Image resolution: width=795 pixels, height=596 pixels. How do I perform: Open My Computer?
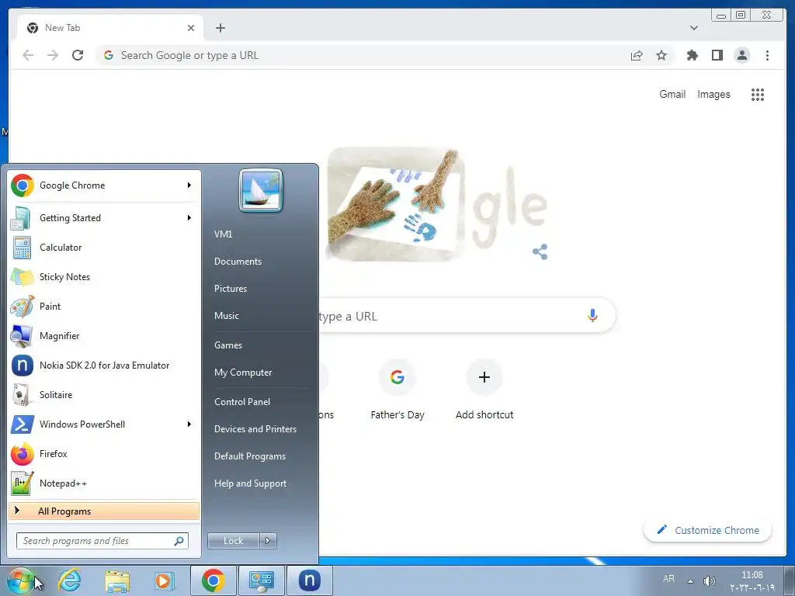pos(243,372)
